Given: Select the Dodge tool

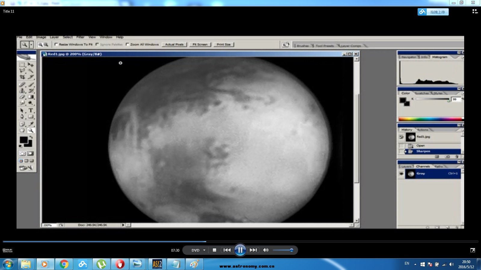Looking at the screenshot, I should (x=31, y=103).
